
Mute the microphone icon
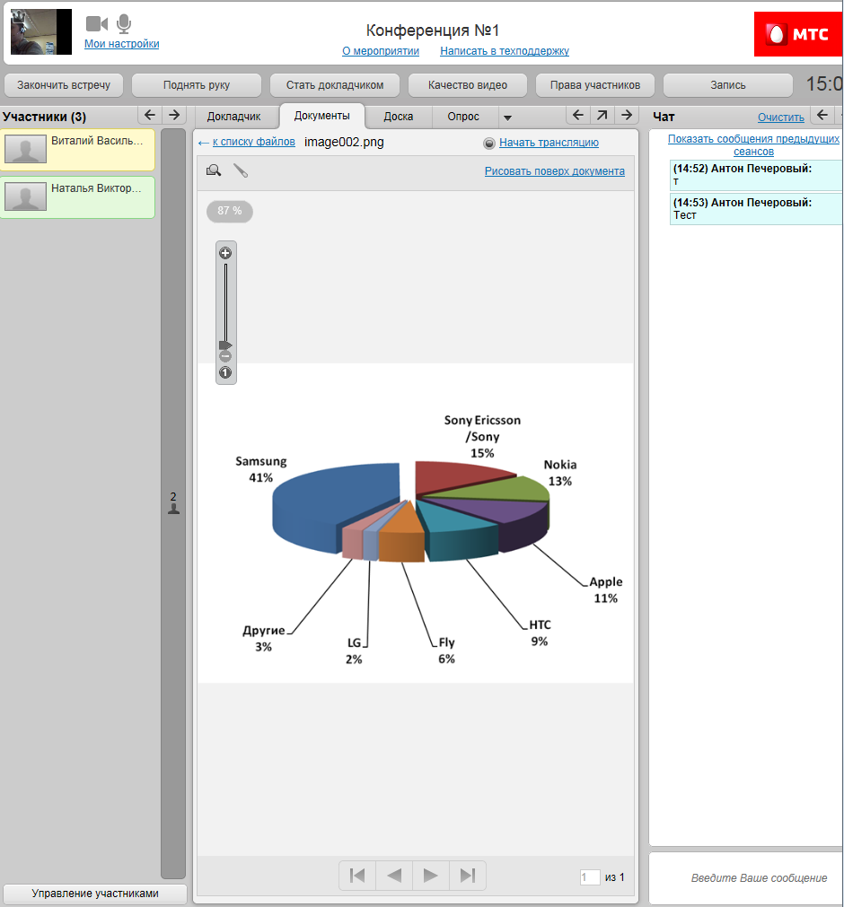click(x=124, y=24)
